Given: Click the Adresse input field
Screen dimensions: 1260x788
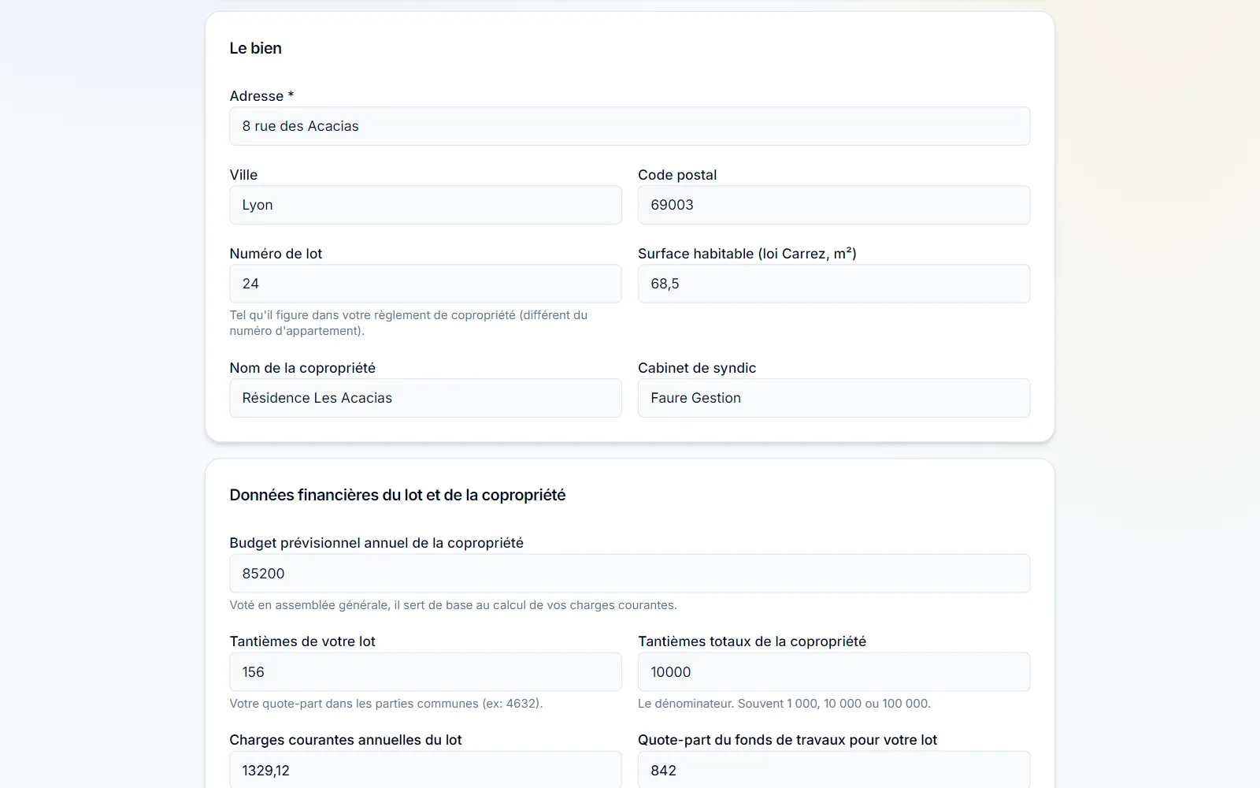Looking at the screenshot, I should point(629,126).
